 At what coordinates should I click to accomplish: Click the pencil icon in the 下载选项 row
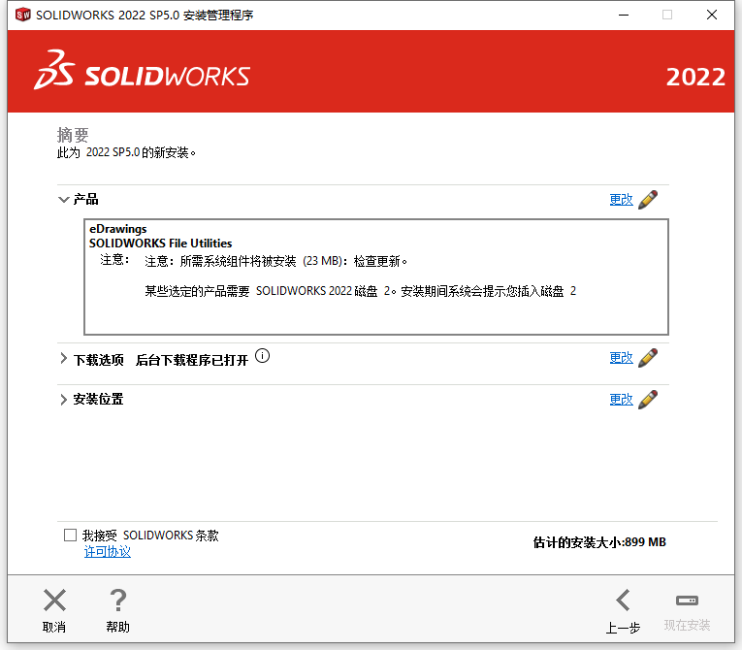point(648,358)
